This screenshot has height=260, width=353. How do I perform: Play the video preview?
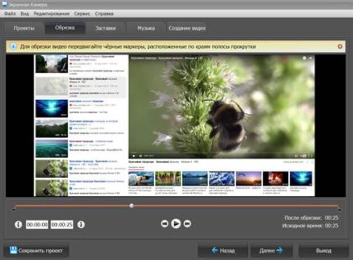click(176, 224)
